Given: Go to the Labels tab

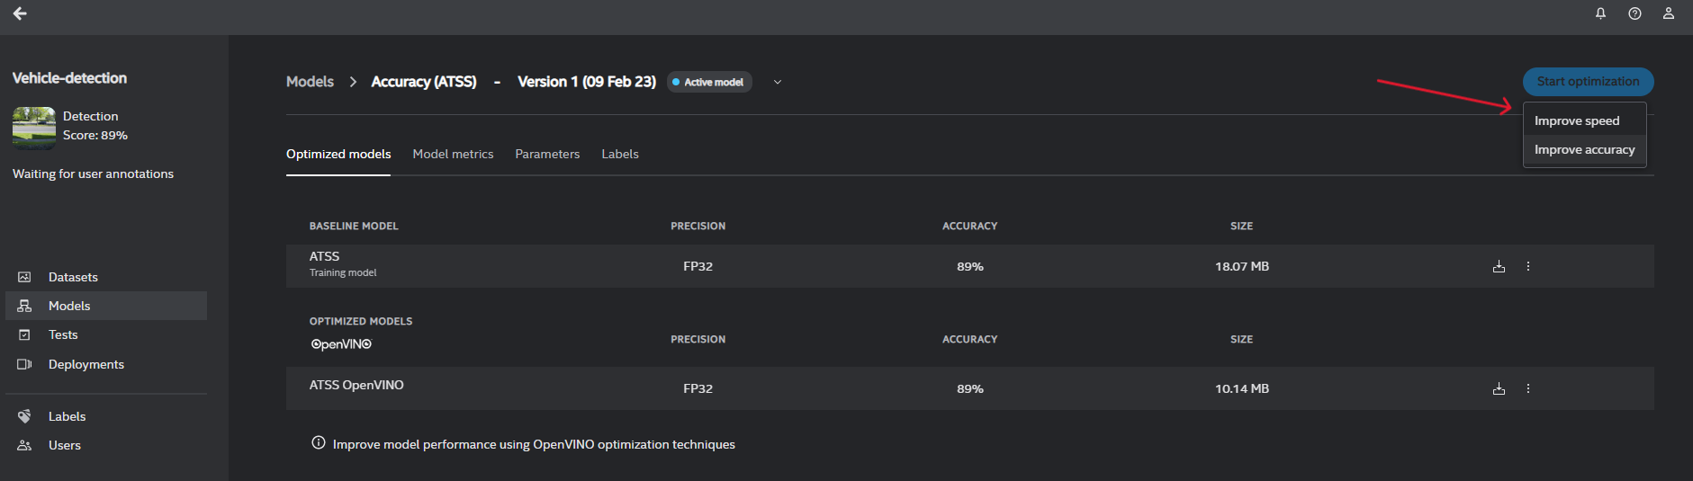Looking at the screenshot, I should tap(620, 155).
